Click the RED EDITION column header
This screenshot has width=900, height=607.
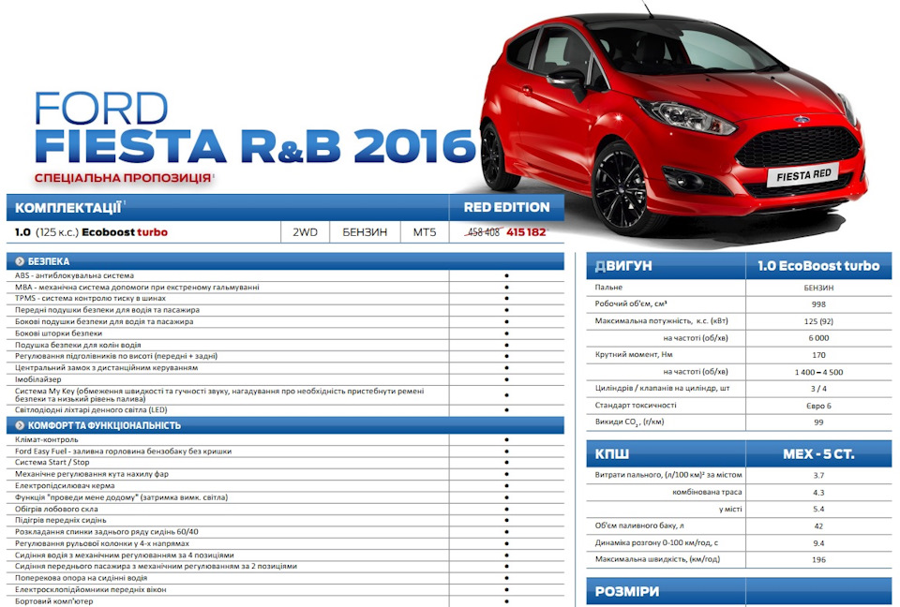pos(506,207)
